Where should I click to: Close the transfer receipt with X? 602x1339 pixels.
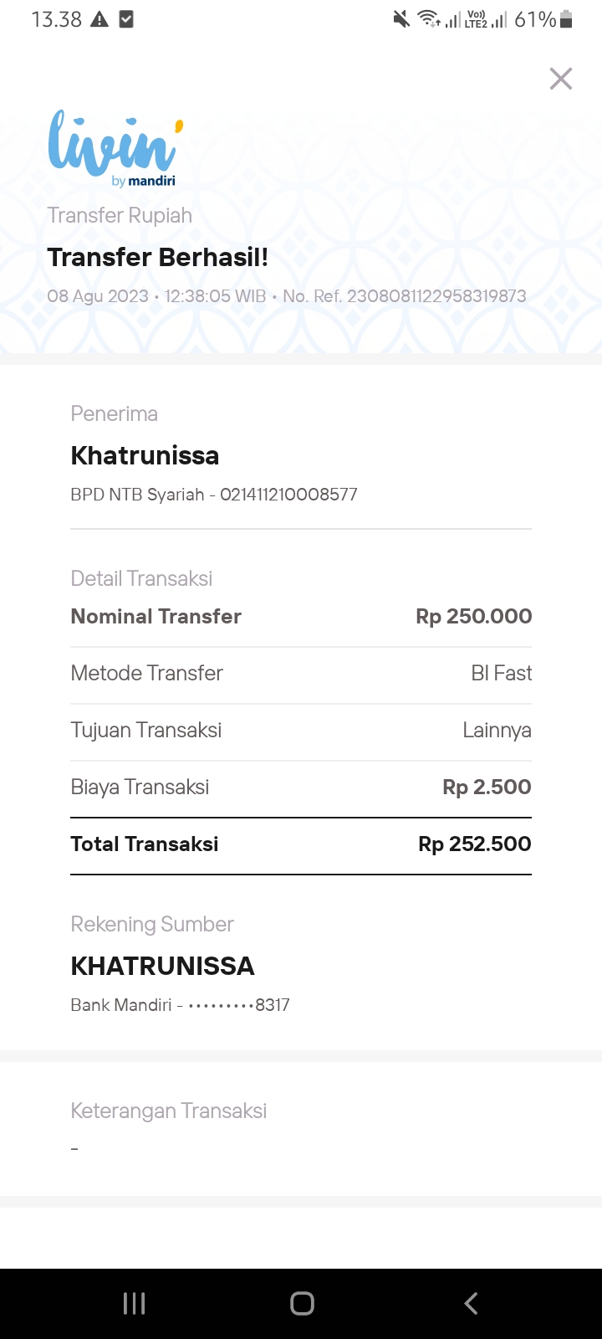560,79
